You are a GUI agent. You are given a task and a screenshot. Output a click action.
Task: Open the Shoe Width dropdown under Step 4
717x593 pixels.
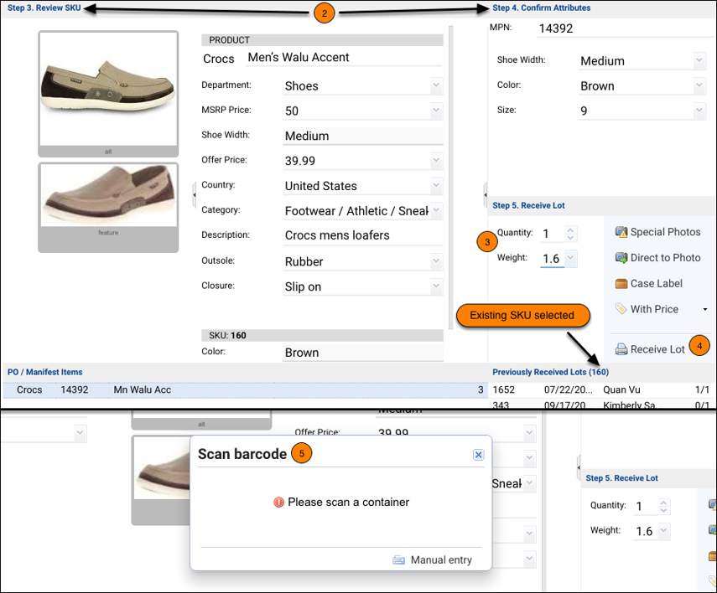699,61
